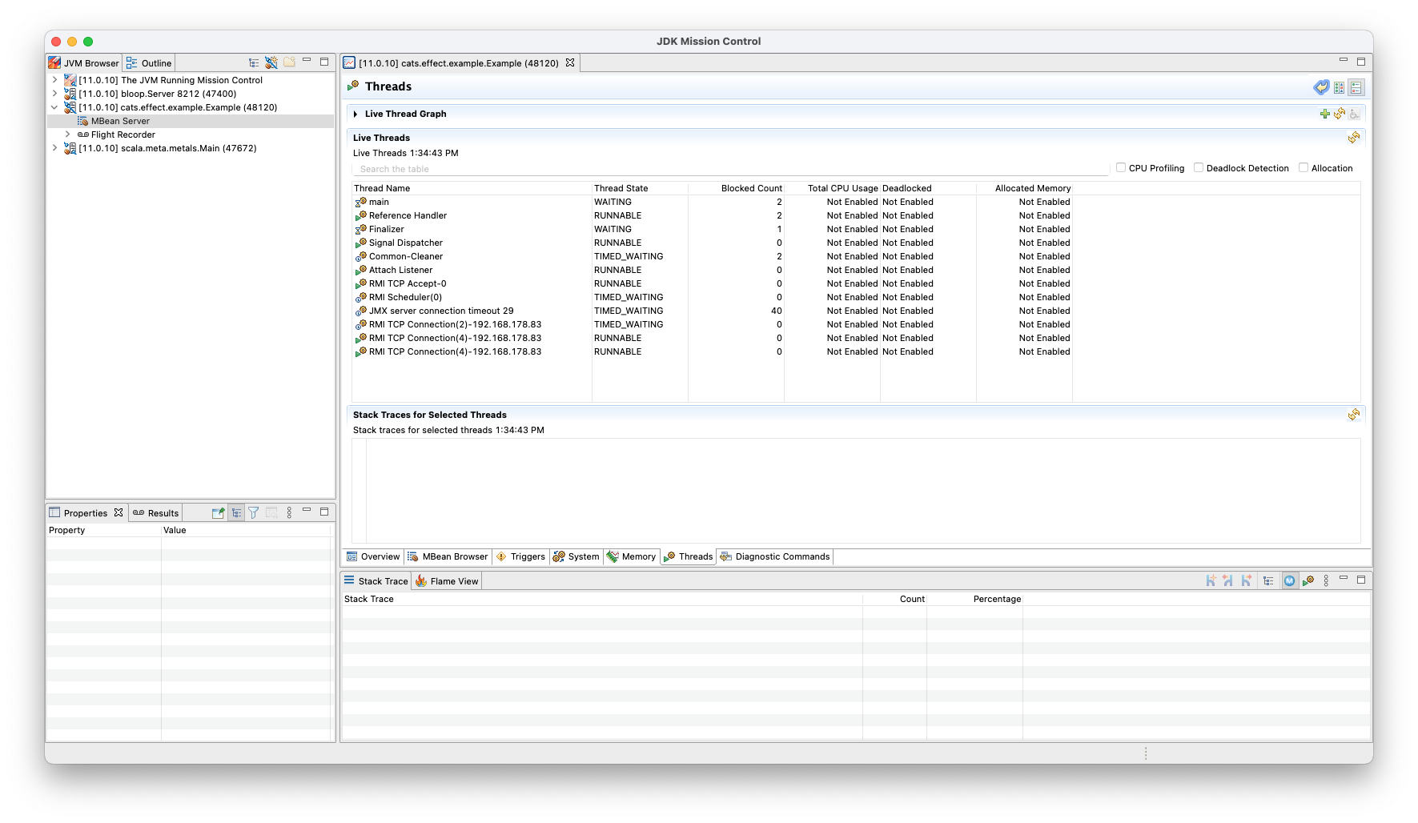This screenshot has height=823, width=1418.
Task: Click the show-as-tree icon in Stack Trace toolbar
Action: 1268,581
